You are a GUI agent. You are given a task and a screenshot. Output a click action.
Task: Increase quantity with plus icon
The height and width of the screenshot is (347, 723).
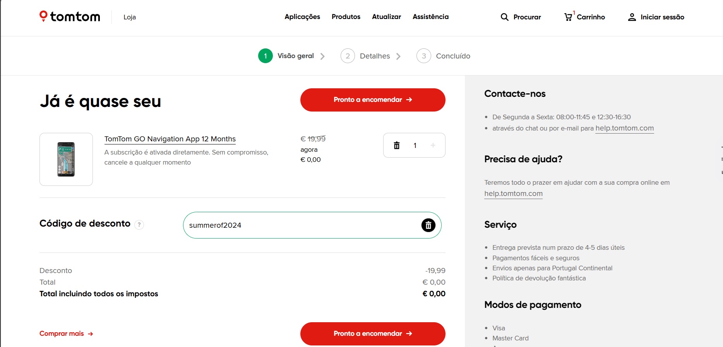(433, 145)
